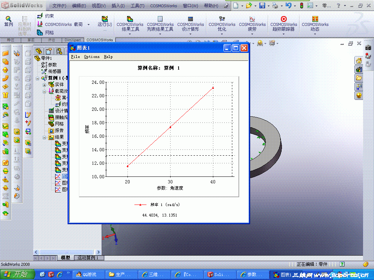Screen dimensions: 374x280
Task: Click the New document icon
Action: click(x=236, y=5)
